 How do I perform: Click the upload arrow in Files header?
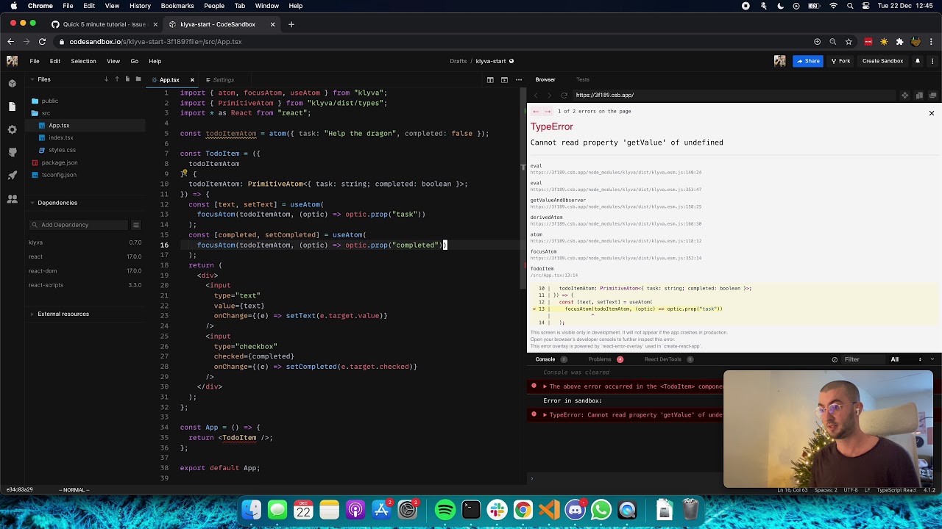(x=116, y=79)
